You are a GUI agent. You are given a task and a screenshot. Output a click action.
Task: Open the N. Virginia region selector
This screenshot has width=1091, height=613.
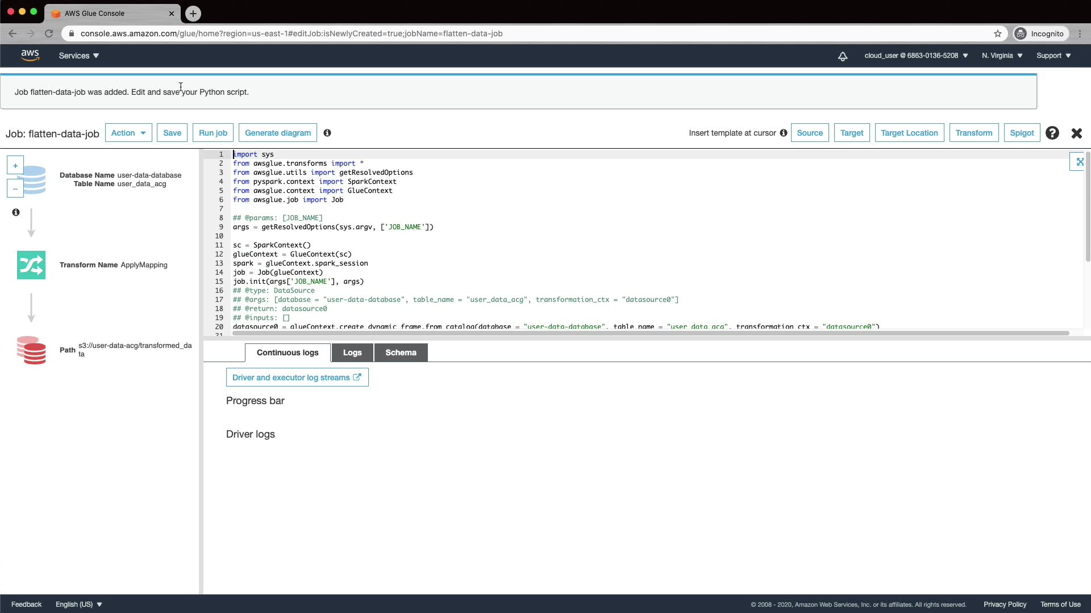point(1002,56)
